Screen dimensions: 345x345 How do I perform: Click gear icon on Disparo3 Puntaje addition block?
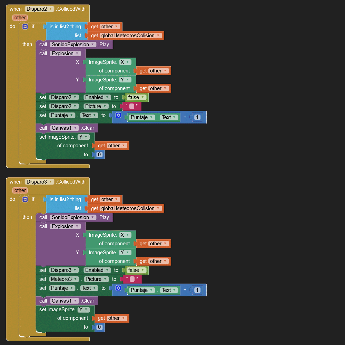(118, 288)
